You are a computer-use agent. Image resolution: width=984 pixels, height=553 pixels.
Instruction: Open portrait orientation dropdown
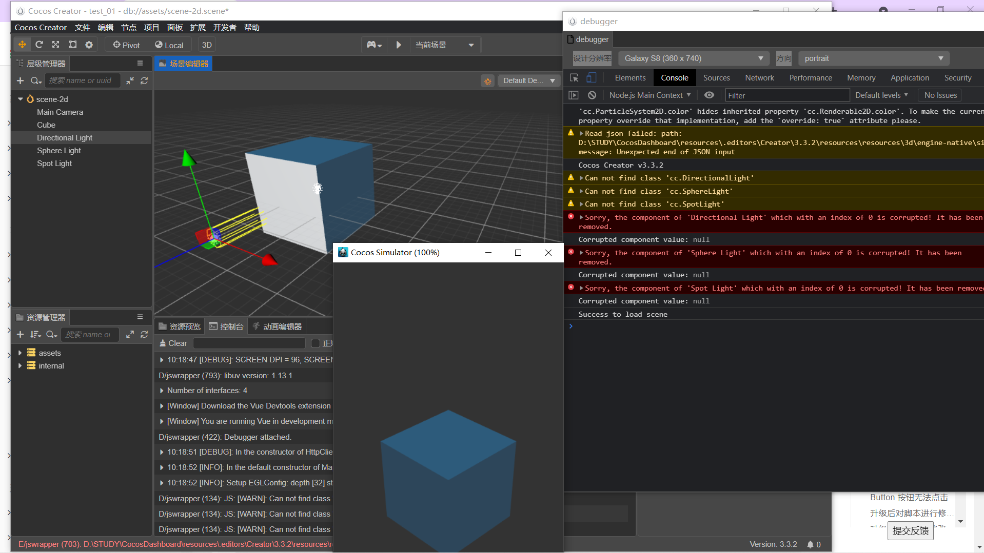874,58
